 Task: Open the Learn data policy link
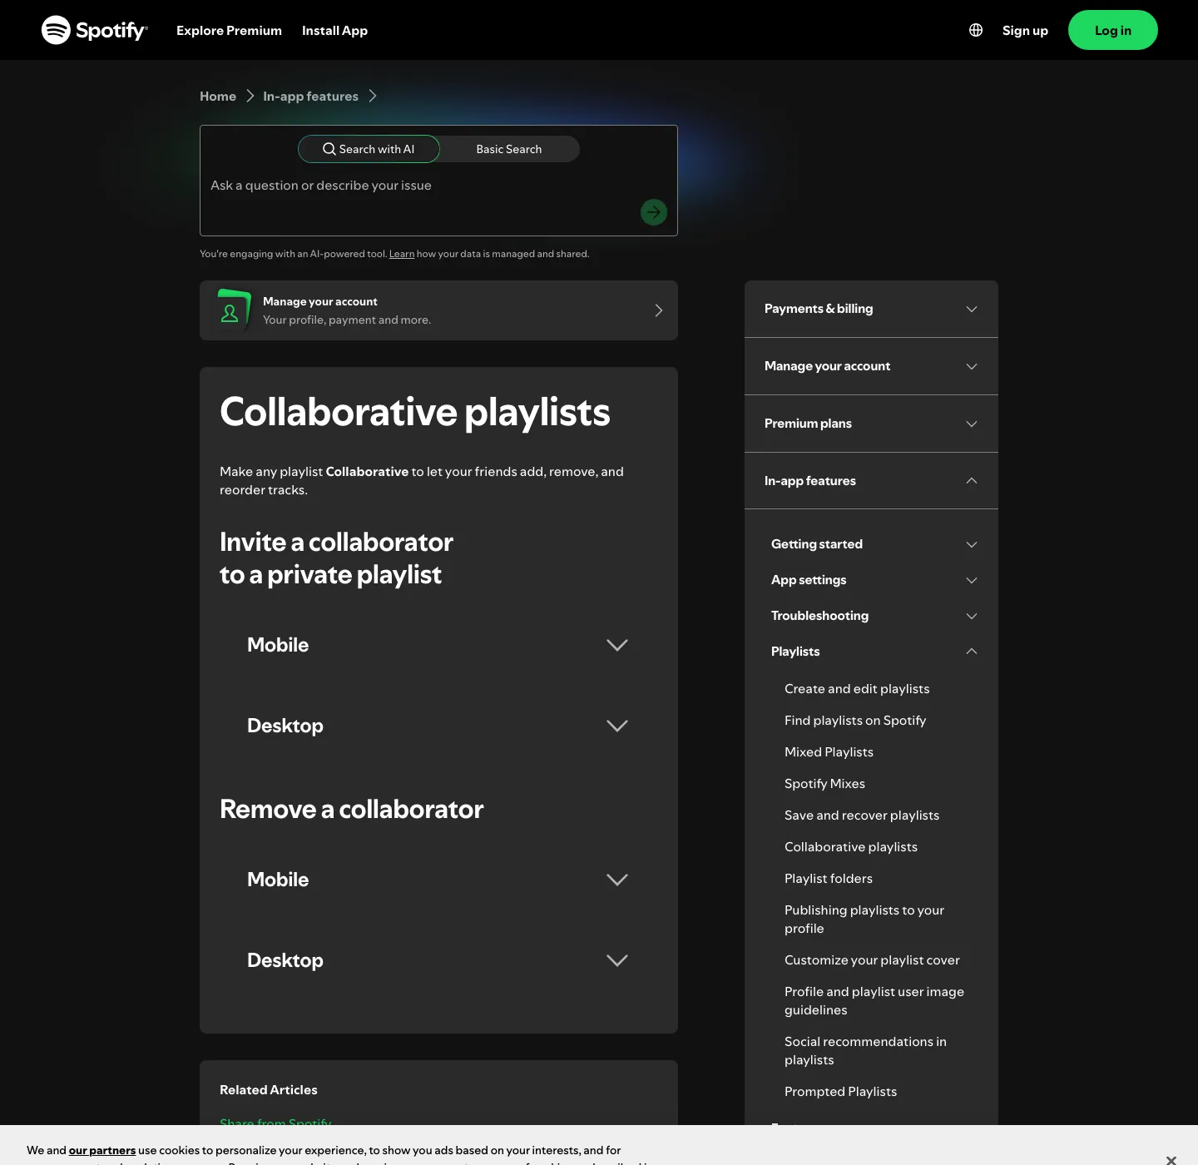click(x=402, y=254)
